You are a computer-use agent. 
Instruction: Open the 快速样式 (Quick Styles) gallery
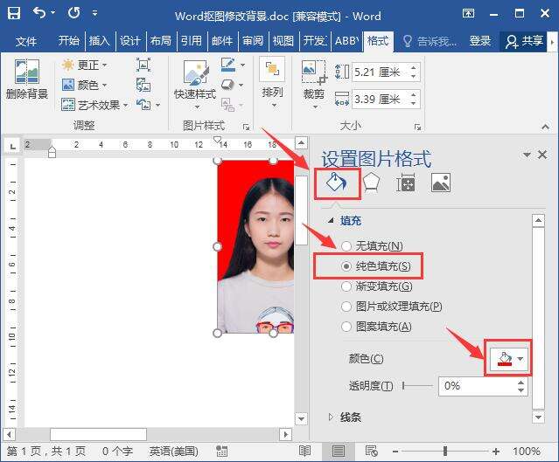(195, 84)
